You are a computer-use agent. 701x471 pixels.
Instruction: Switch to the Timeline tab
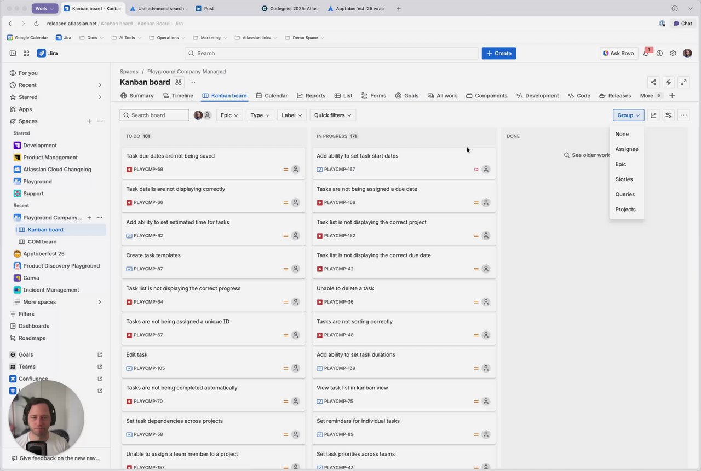coord(178,96)
